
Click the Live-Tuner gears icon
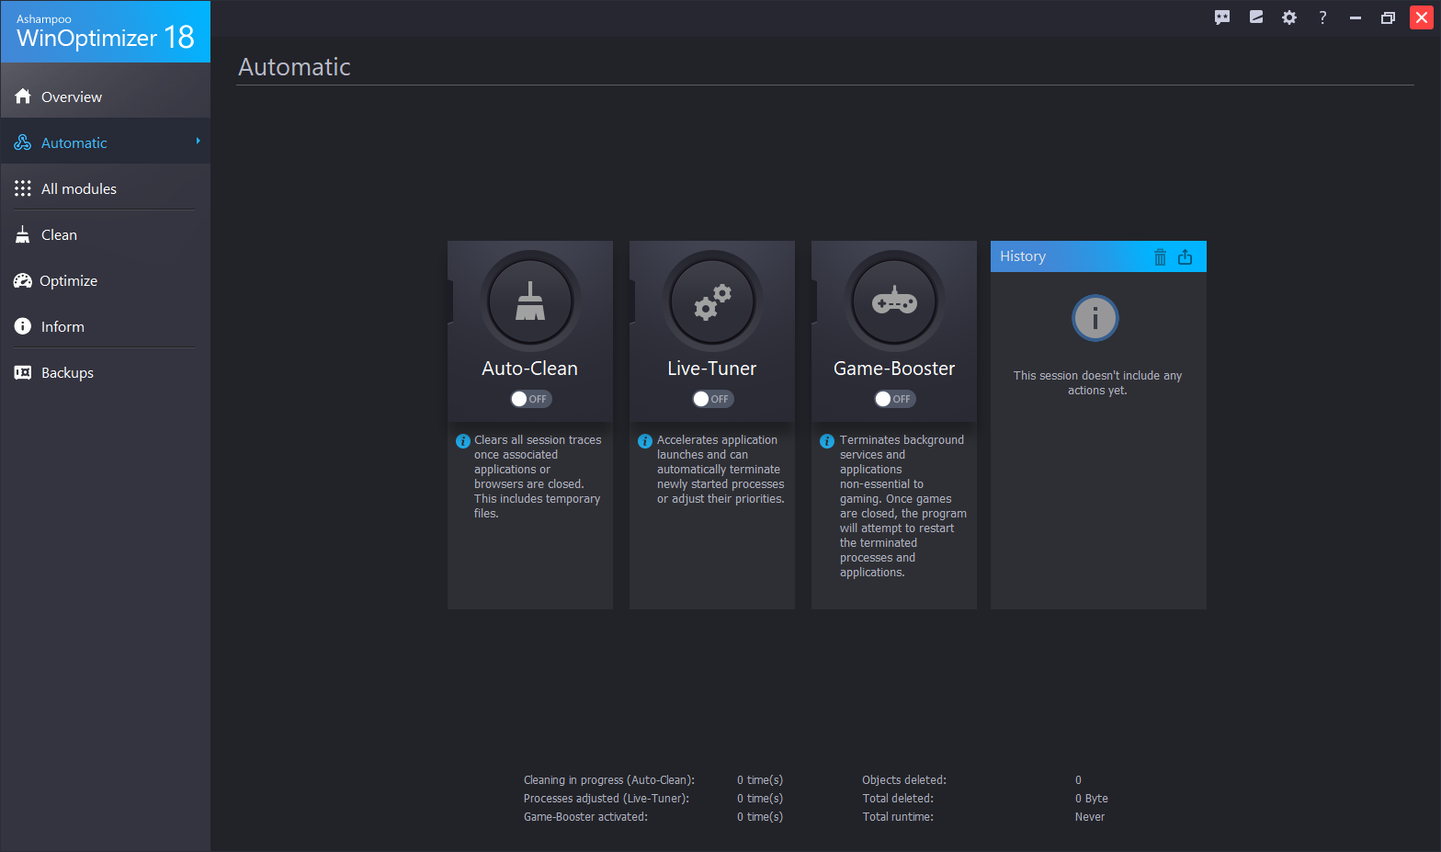[x=712, y=301]
